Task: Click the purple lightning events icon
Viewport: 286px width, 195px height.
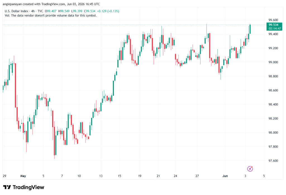Action: point(250,169)
